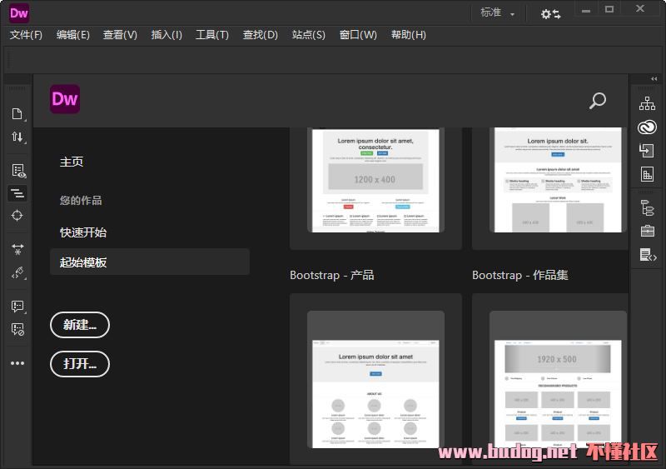Open the Files panel icon

[647, 104]
